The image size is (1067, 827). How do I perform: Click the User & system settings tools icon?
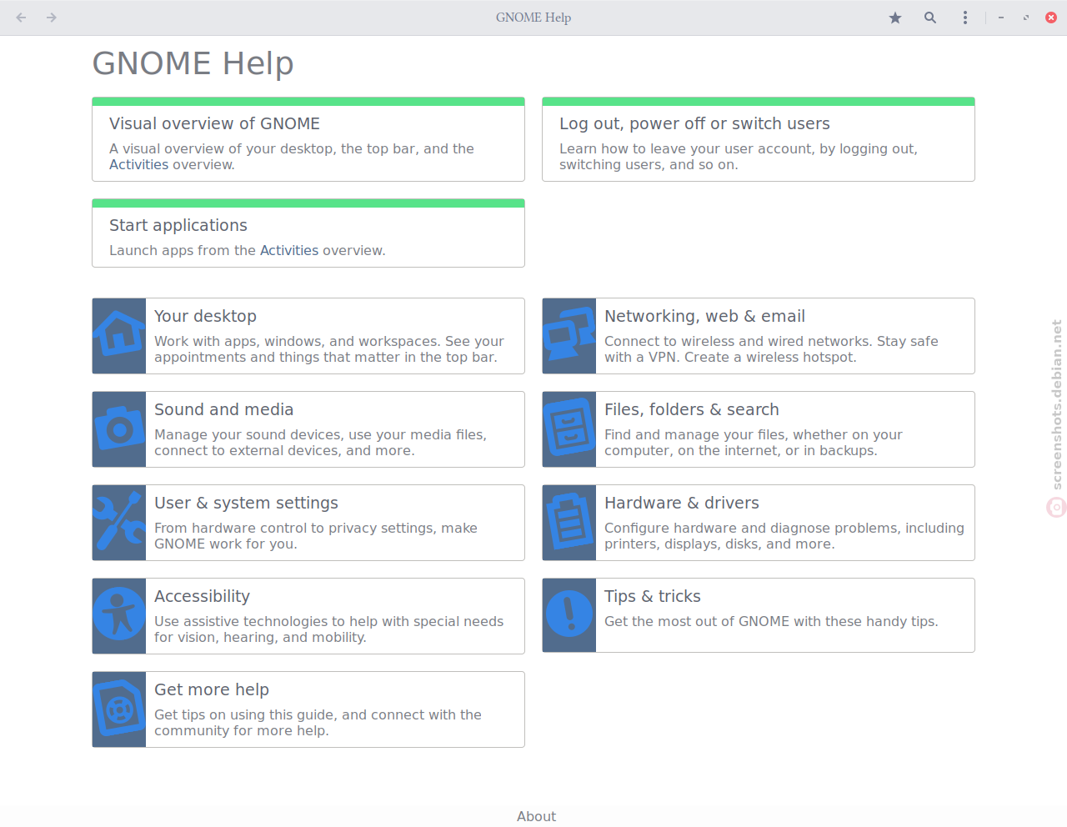click(x=119, y=523)
